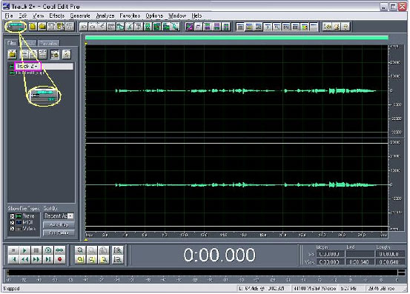Screen dimensions: 410x294
Task: Click the floppy disk Save toolbar icon
Action: [51, 27]
